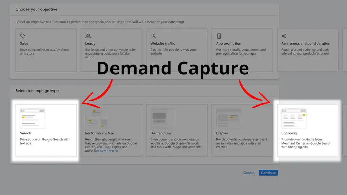Click 'Reach a broad audience' description
Screen dimensions: 347x195
(x=305, y=51)
